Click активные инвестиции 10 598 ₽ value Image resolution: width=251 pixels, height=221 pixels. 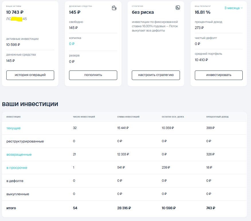13,45
